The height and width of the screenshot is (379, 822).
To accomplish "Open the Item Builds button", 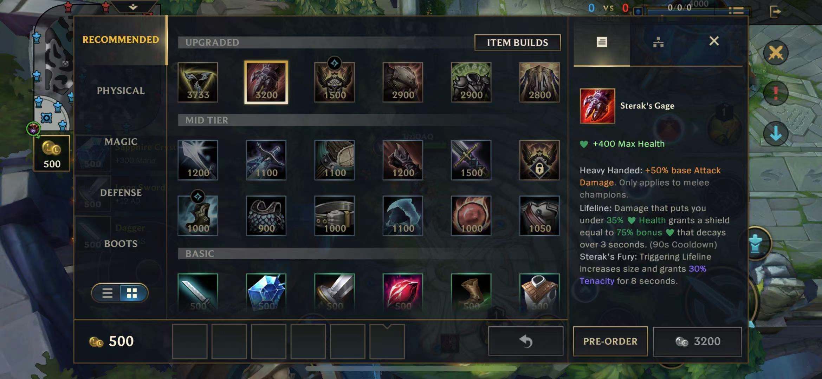I will (517, 42).
